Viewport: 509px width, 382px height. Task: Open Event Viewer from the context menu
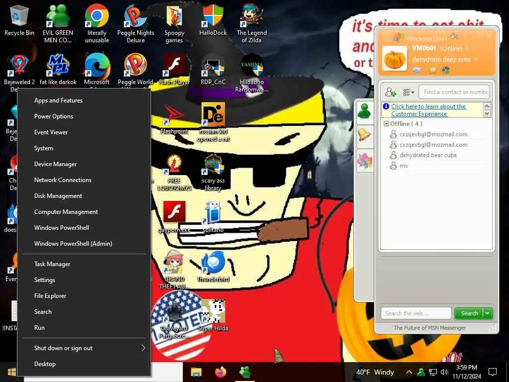click(x=85, y=132)
